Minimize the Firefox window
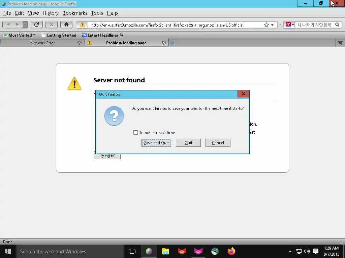Screen dimensions: 345x258 (x=305, y=3)
